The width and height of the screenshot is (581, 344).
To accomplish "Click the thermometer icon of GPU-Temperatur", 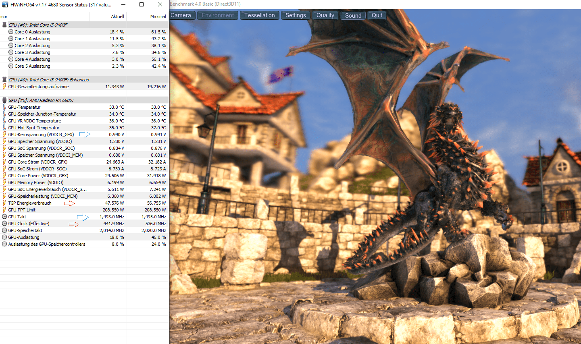I will pyautogui.click(x=4, y=107).
